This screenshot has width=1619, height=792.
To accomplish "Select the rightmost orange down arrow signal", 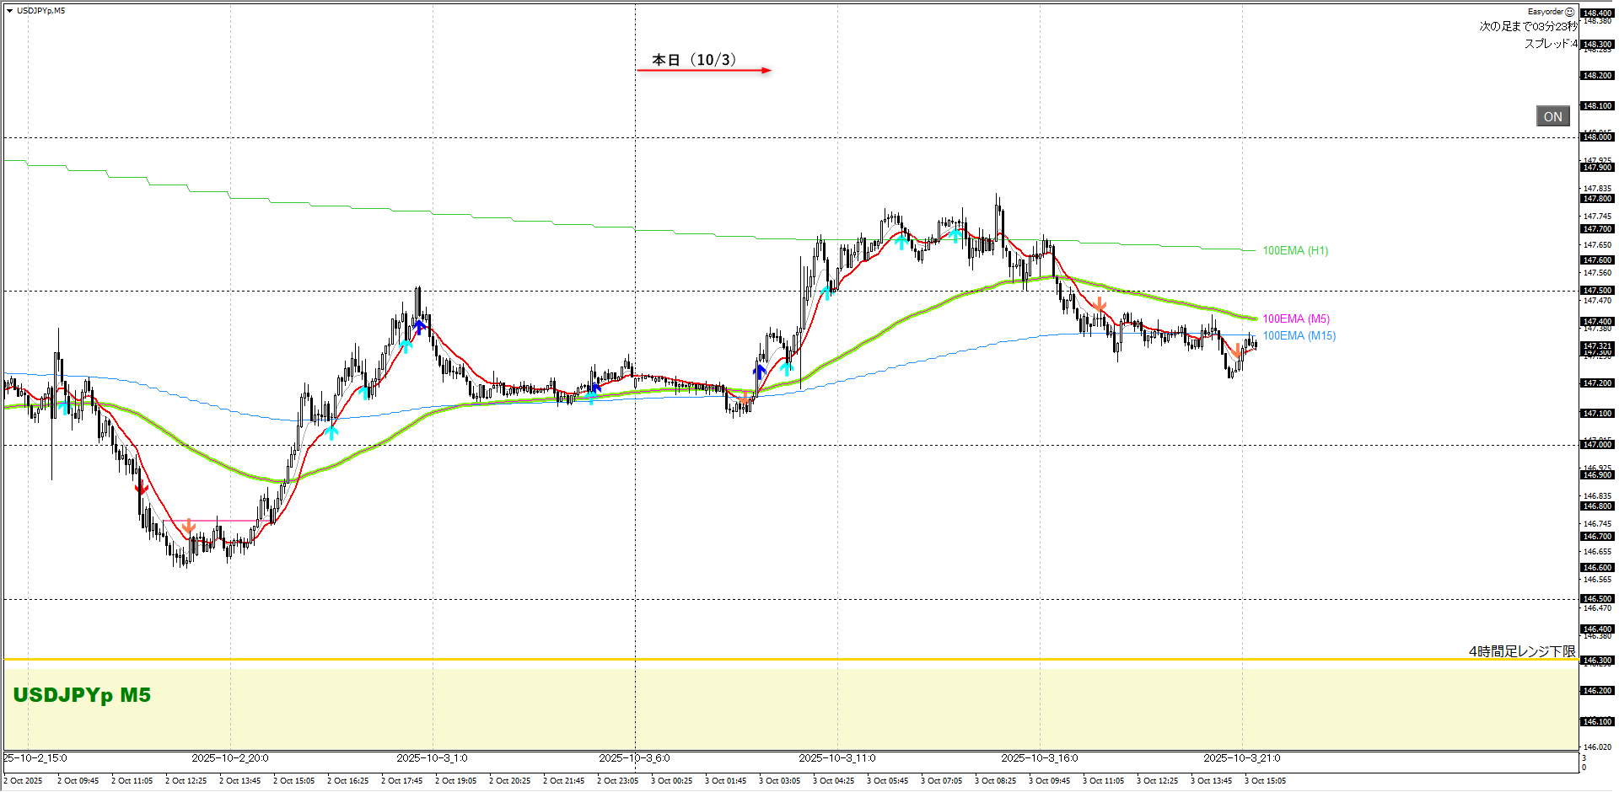I will tap(1234, 351).
